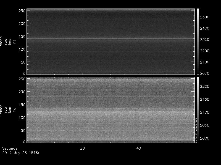The width and height of the screenshot is (221, 165).
Task: Click the 2400 colorbar label
Action: point(205,28)
